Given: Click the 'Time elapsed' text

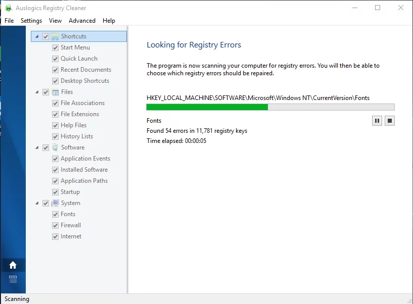Looking at the screenshot, I should tap(176, 141).
